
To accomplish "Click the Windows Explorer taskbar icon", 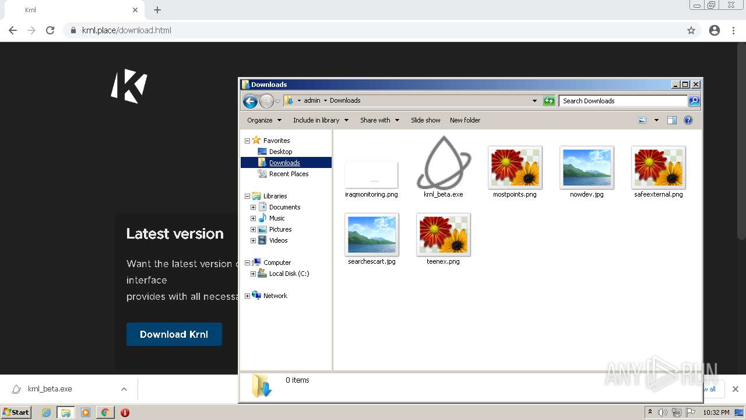I will tap(66, 412).
